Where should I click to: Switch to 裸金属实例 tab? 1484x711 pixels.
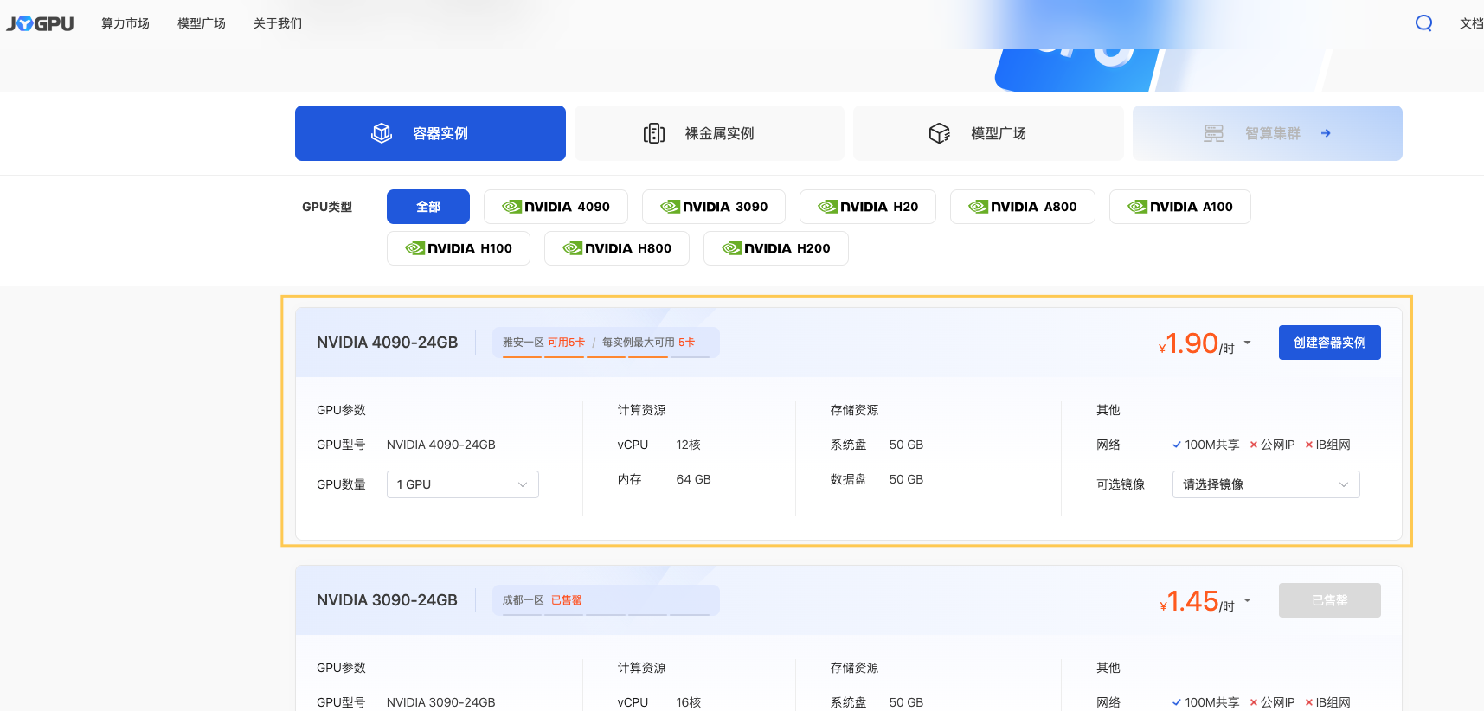(x=710, y=133)
